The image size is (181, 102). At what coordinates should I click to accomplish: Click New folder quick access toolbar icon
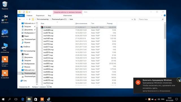[x=27, y=12]
